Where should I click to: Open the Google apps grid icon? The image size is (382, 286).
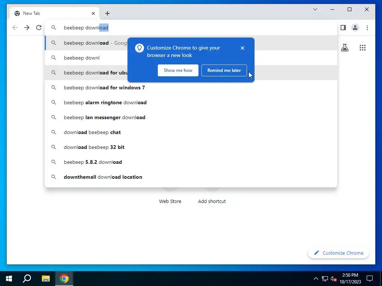point(363,48)
